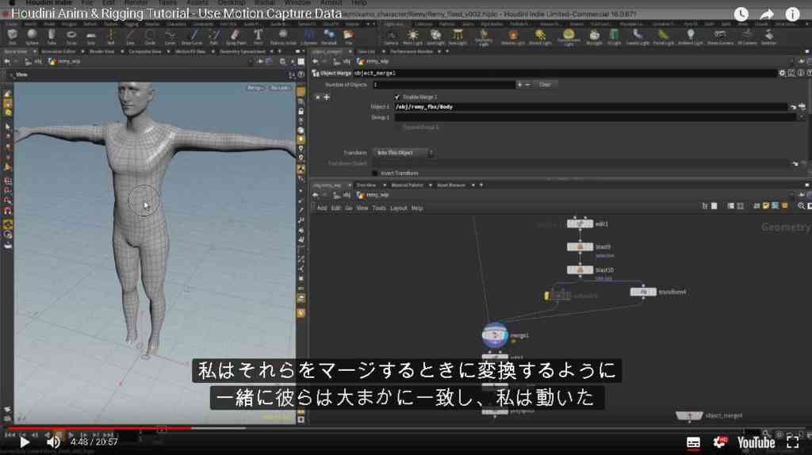Screen dimensions: 812x455
Task: Toggle the Invert Transform checkbox
Action: click(x=375, y=173)
